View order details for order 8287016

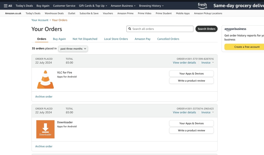click(x=184, y=63)
